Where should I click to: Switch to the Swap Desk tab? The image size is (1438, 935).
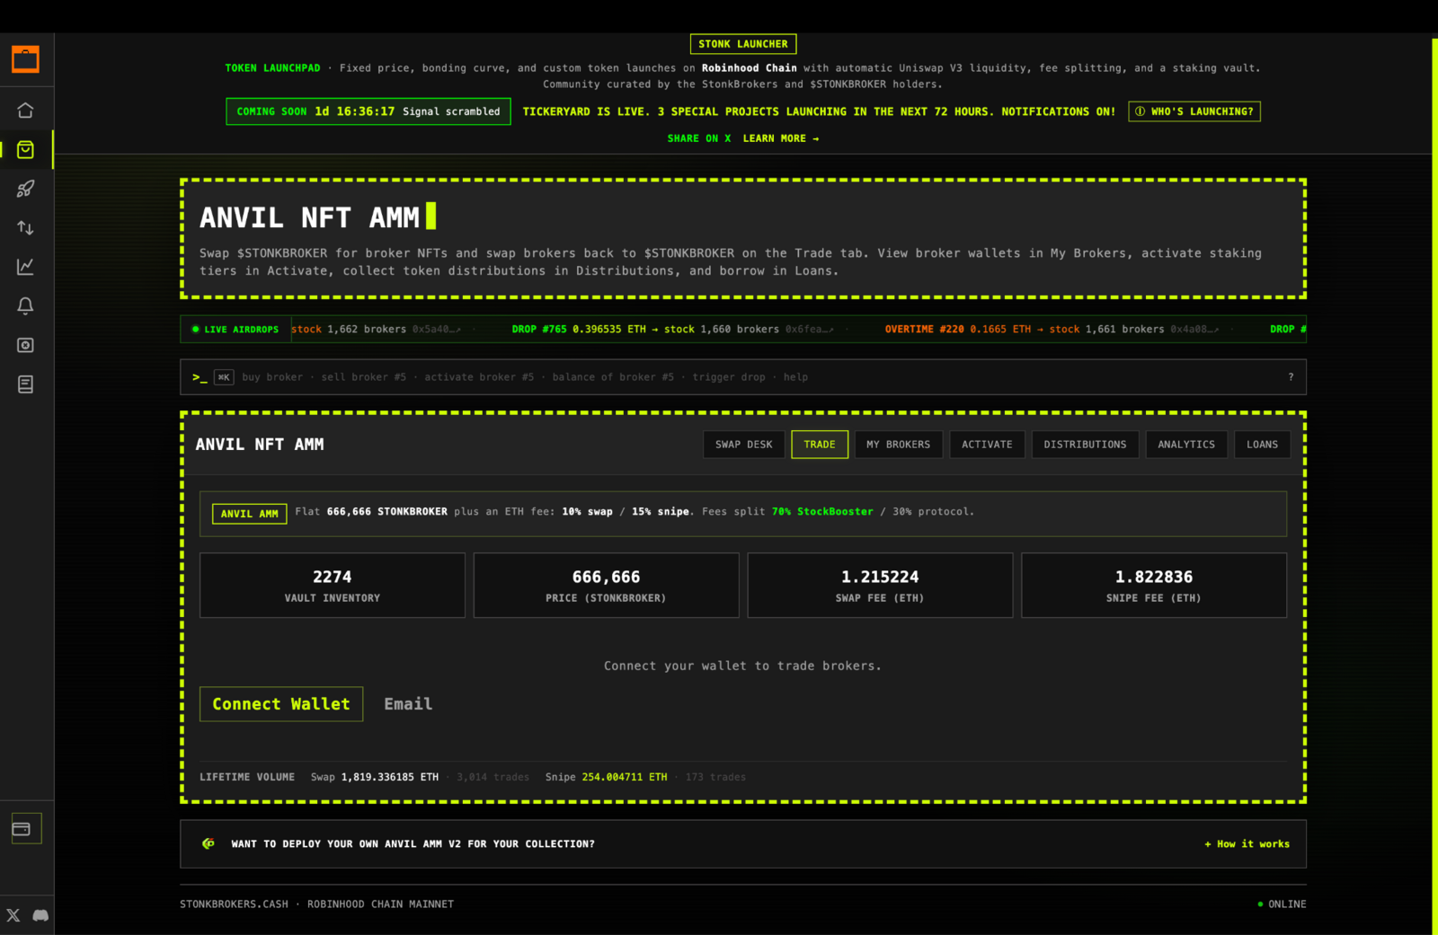tap(744, 445)
